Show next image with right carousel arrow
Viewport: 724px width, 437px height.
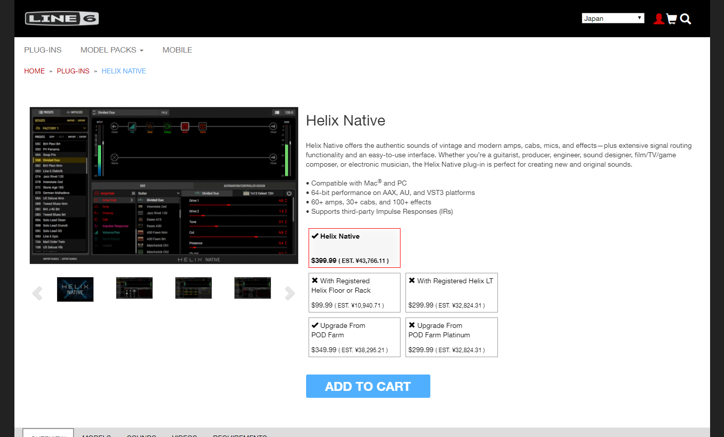pos(290,293)
